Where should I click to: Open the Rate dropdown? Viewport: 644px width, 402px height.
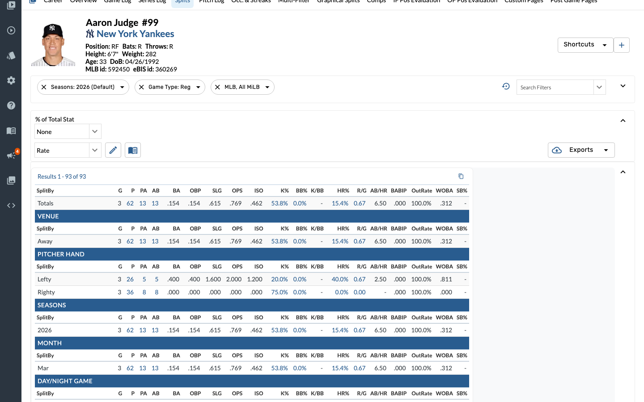click(68, 150)
